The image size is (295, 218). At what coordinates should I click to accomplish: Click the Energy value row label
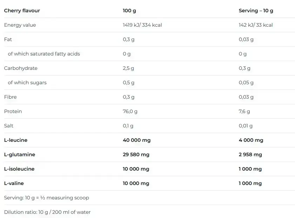(20, 25)
